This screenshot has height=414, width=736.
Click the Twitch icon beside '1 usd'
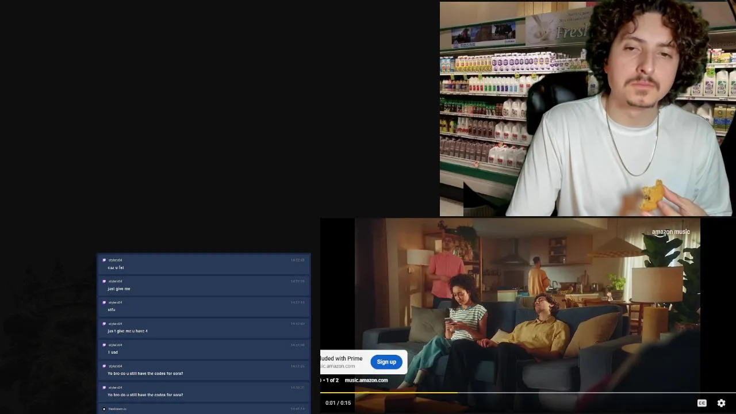click(104, 345)
